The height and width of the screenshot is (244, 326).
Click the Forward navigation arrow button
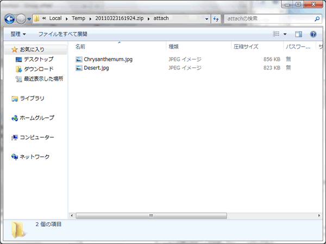click(x=21, y=18)
